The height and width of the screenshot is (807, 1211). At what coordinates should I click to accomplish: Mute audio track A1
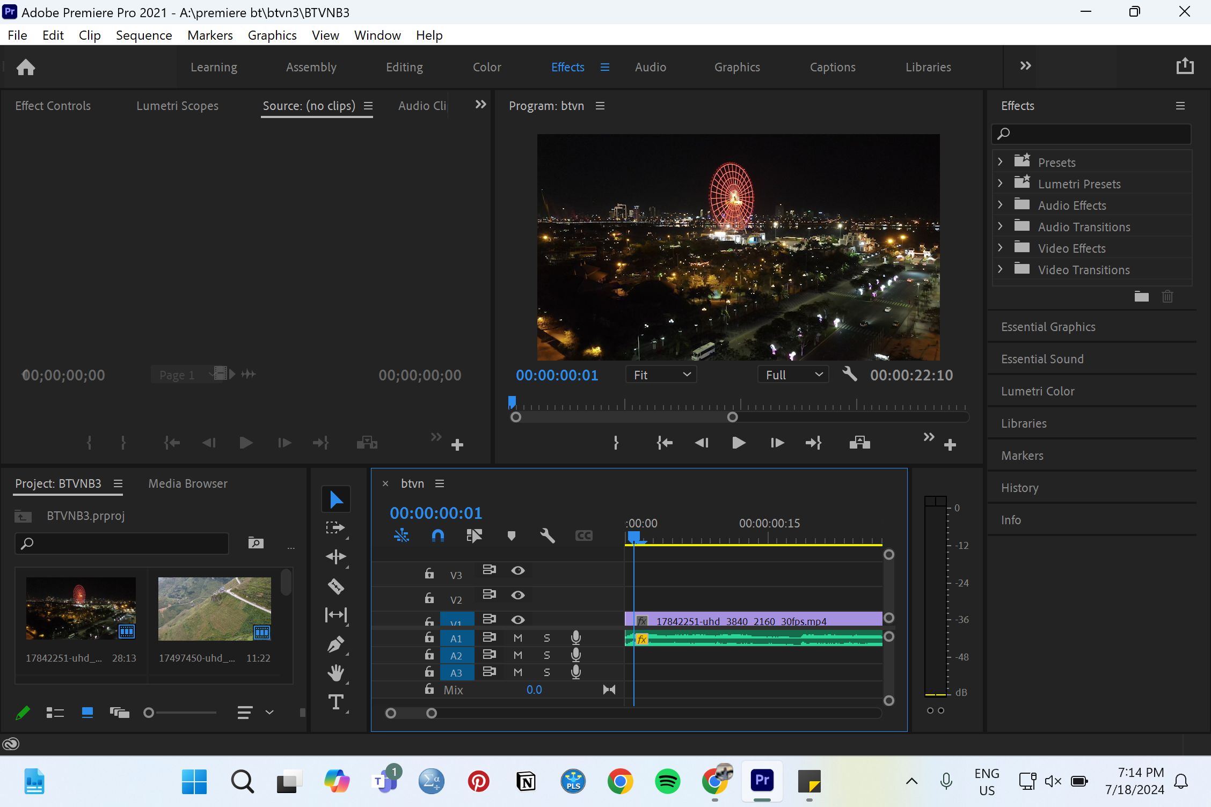tap(518, 638)
